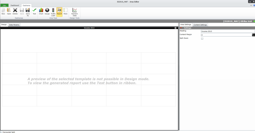Click the 'Content Margin' label text
Image resolution: width=255 pixels, height=133 pixels.
pyautogui.click(x=186, y=35)
